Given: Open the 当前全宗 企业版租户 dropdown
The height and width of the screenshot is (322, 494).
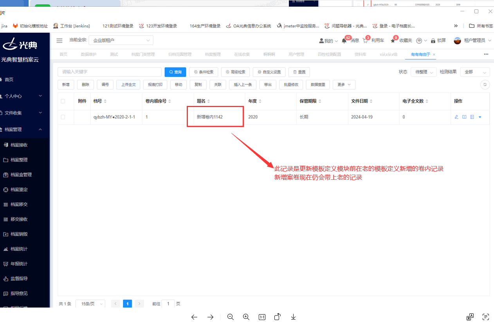Looking at the screenshot, I should tap(121, 40).
